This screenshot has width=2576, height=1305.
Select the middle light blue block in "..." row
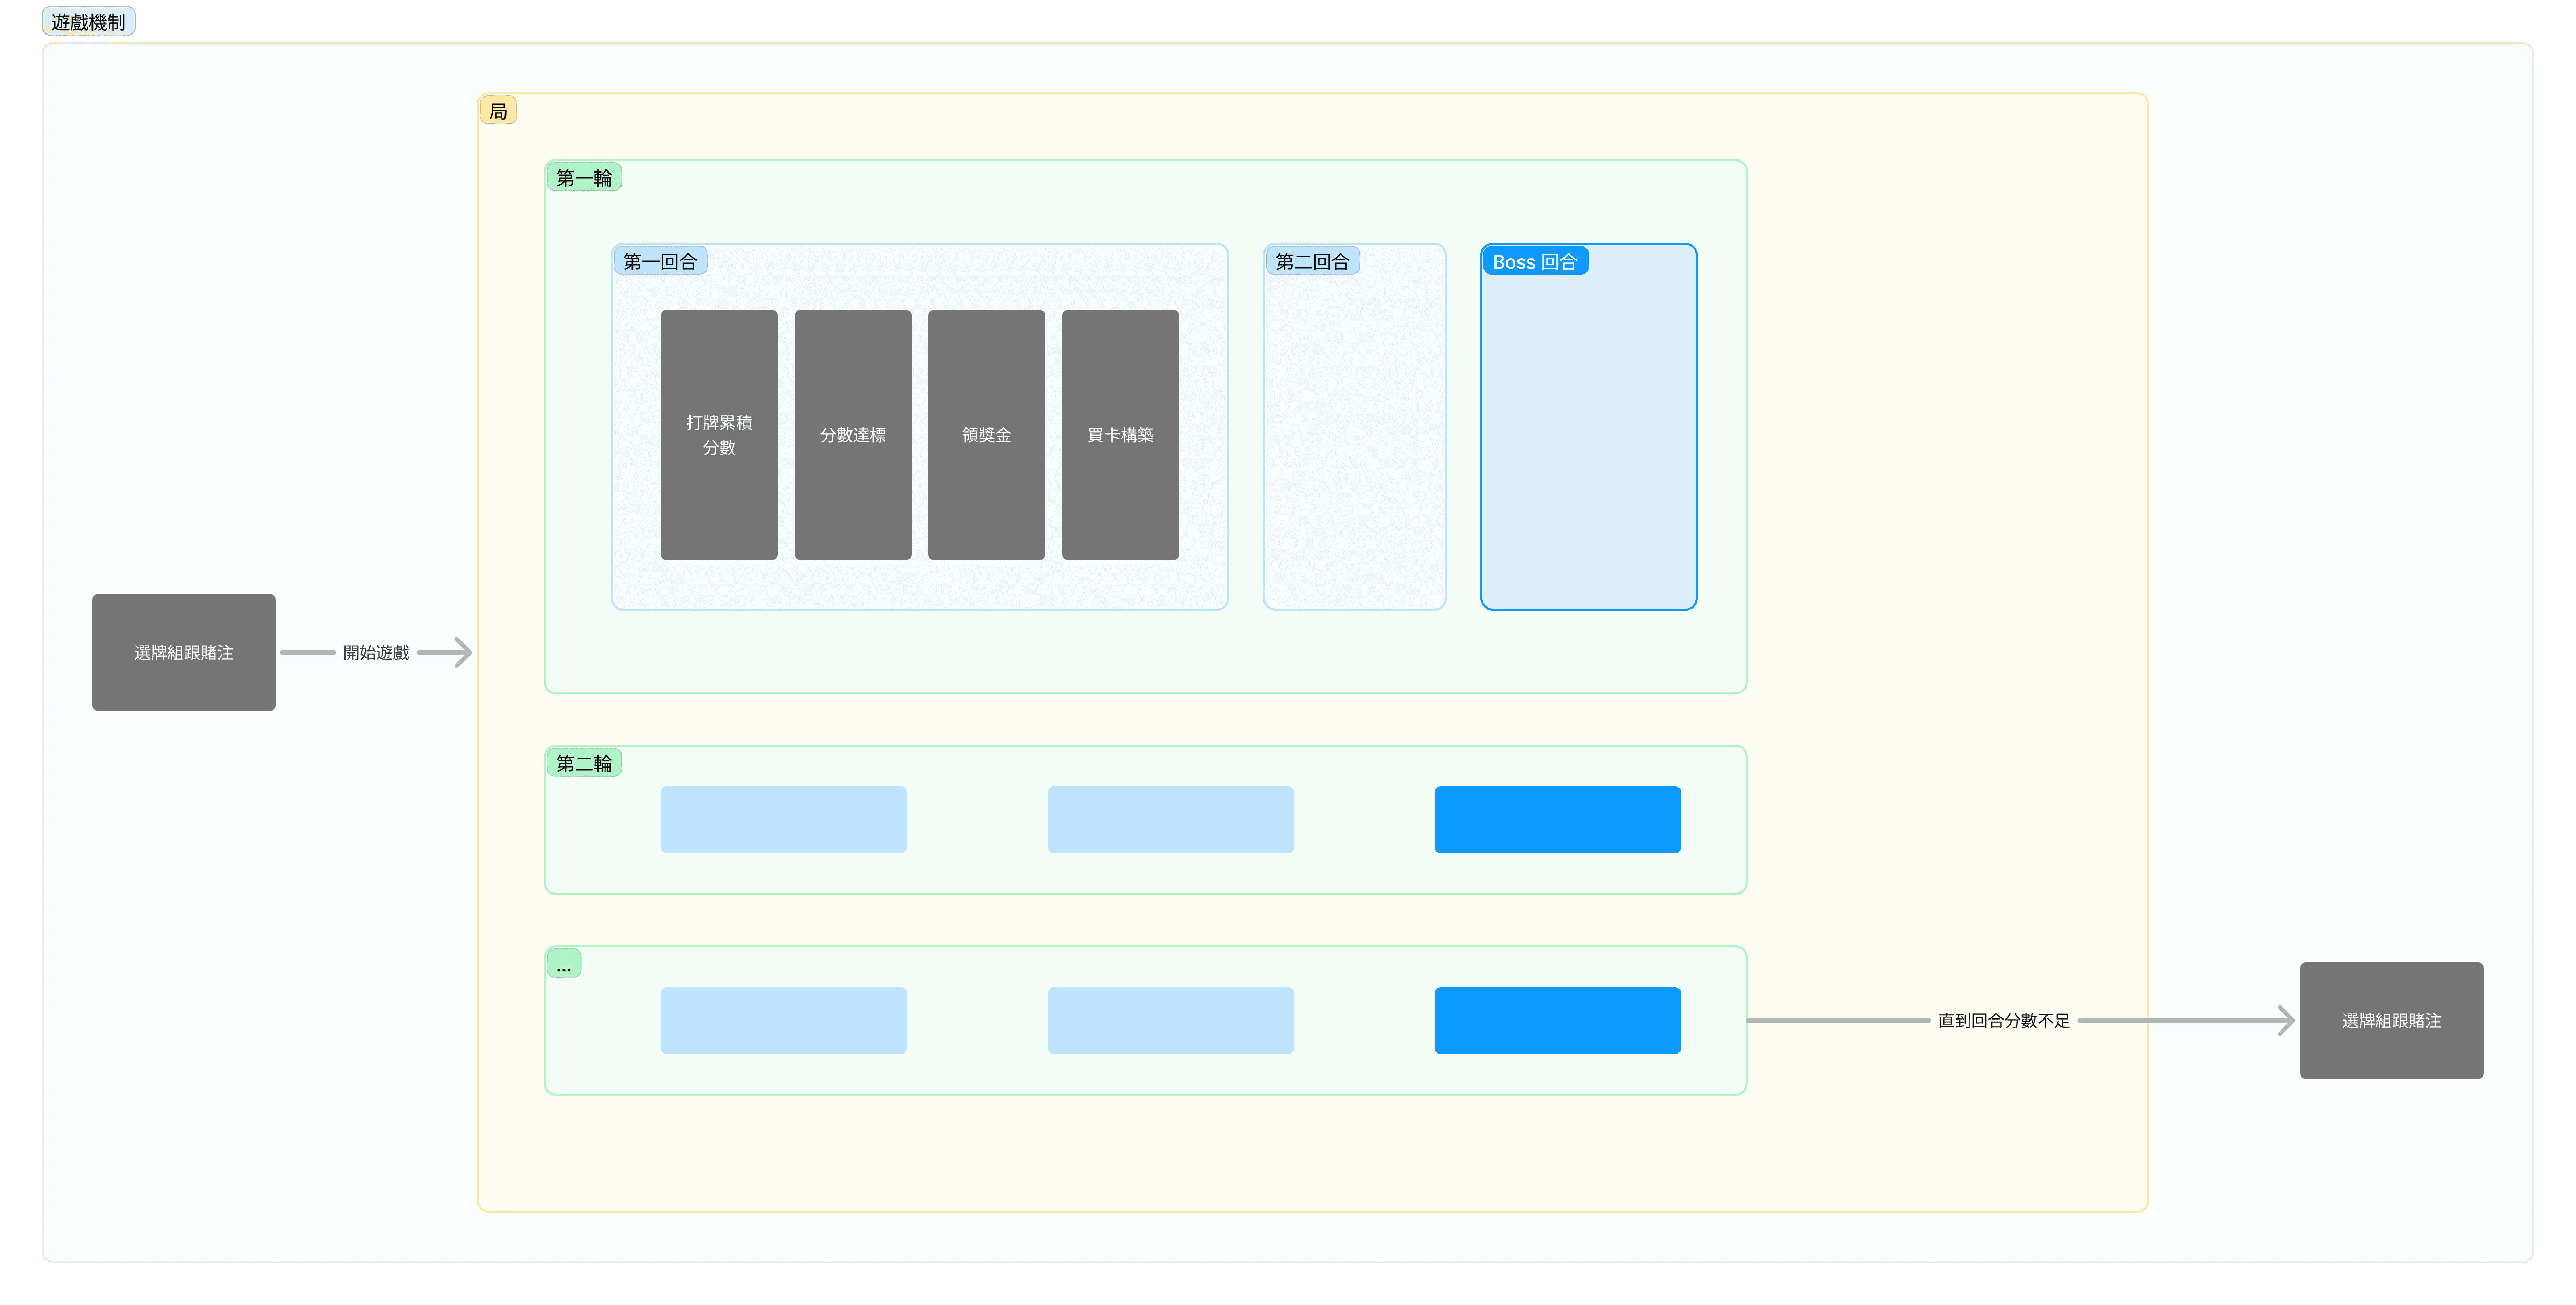point(1171,1021)
